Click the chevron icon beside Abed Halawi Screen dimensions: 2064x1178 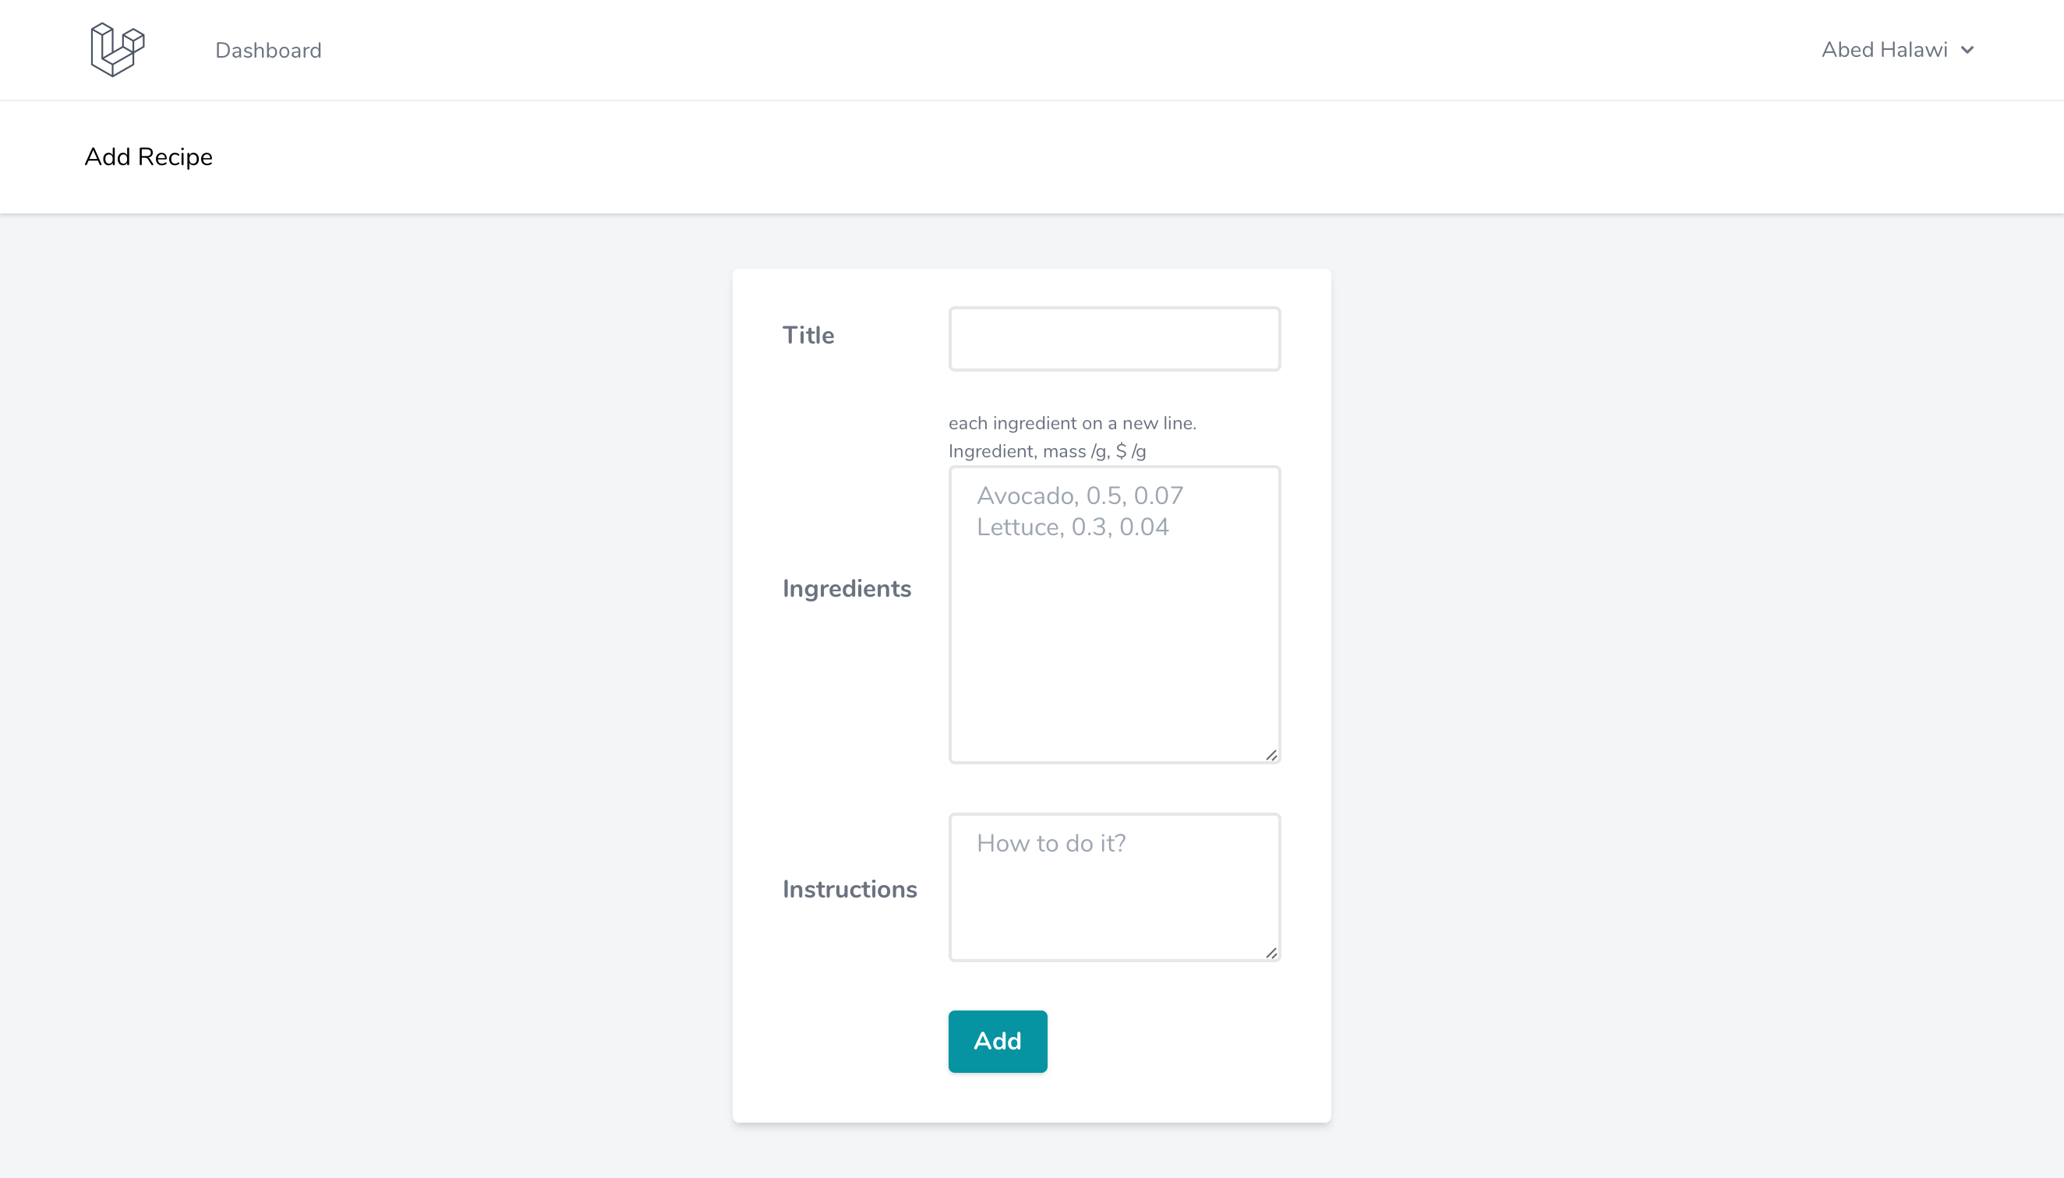(x=1967, y=50)
